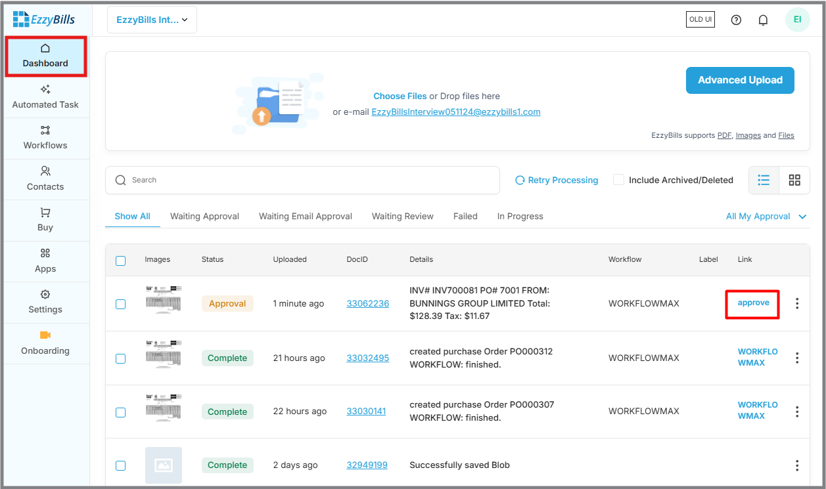Open Automated Task sparkle icon

point(45,89)
